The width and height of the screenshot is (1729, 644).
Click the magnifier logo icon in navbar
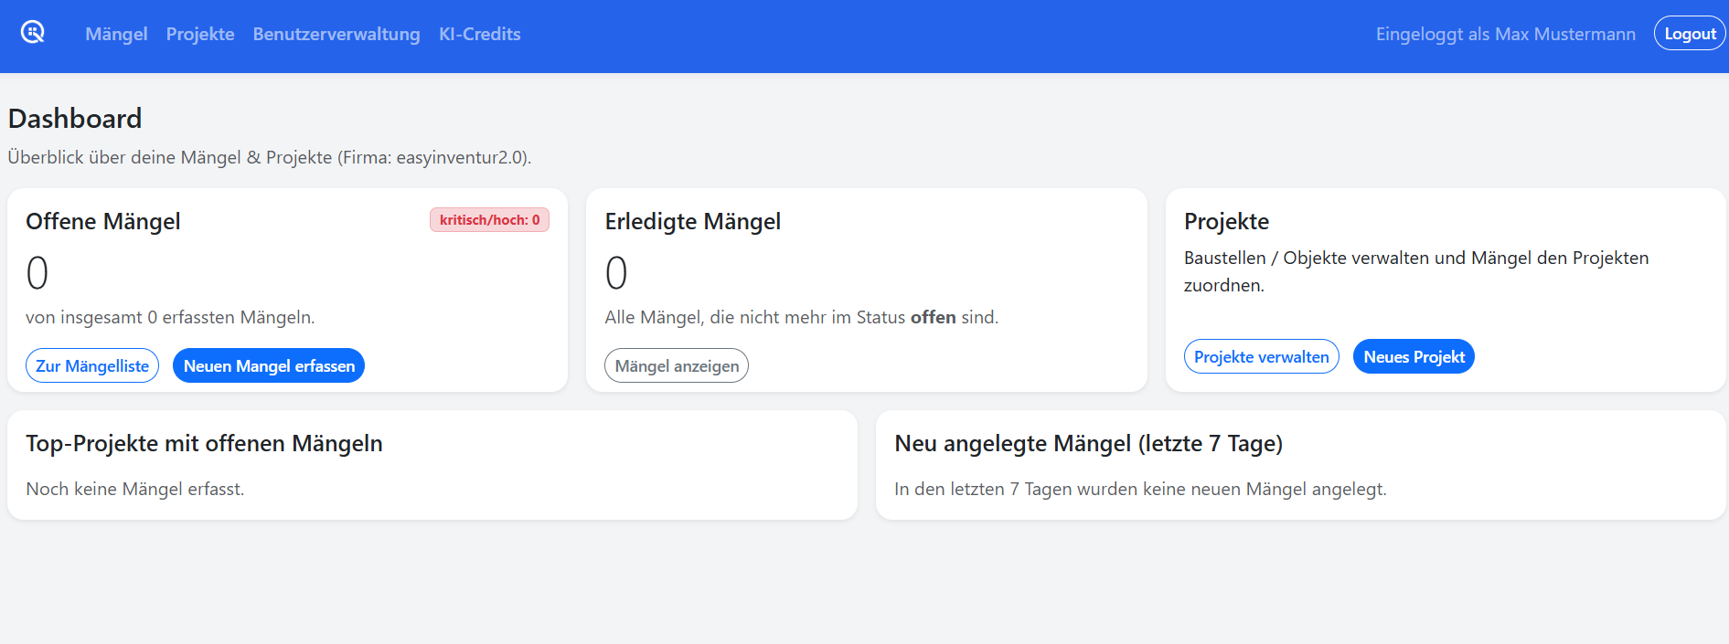click(x=33, y=33)
